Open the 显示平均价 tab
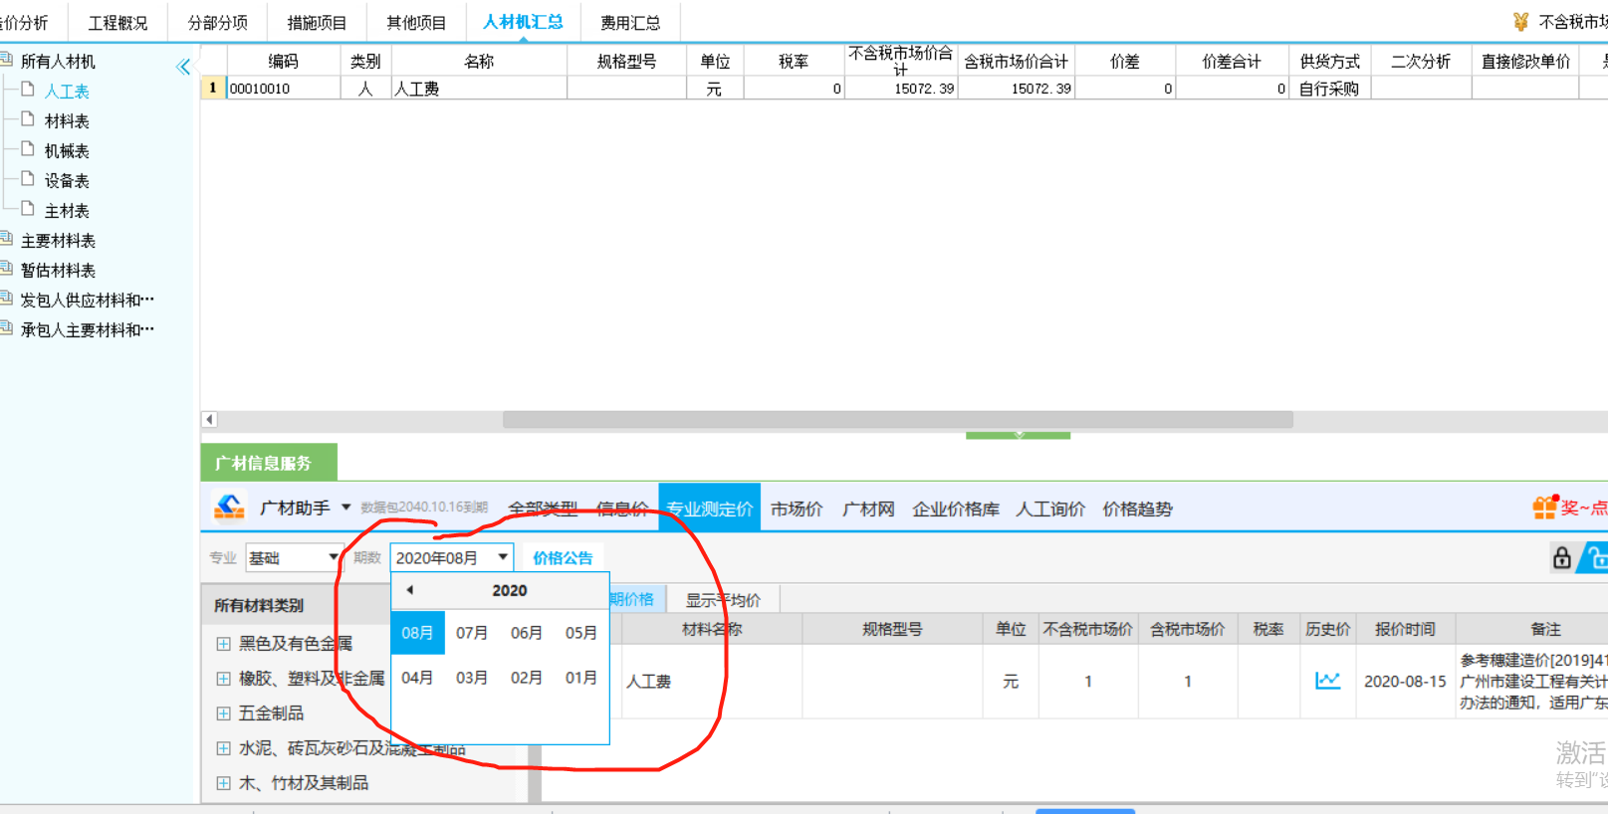The height and width of the screenshot is (814, 1608). point(723,599)
